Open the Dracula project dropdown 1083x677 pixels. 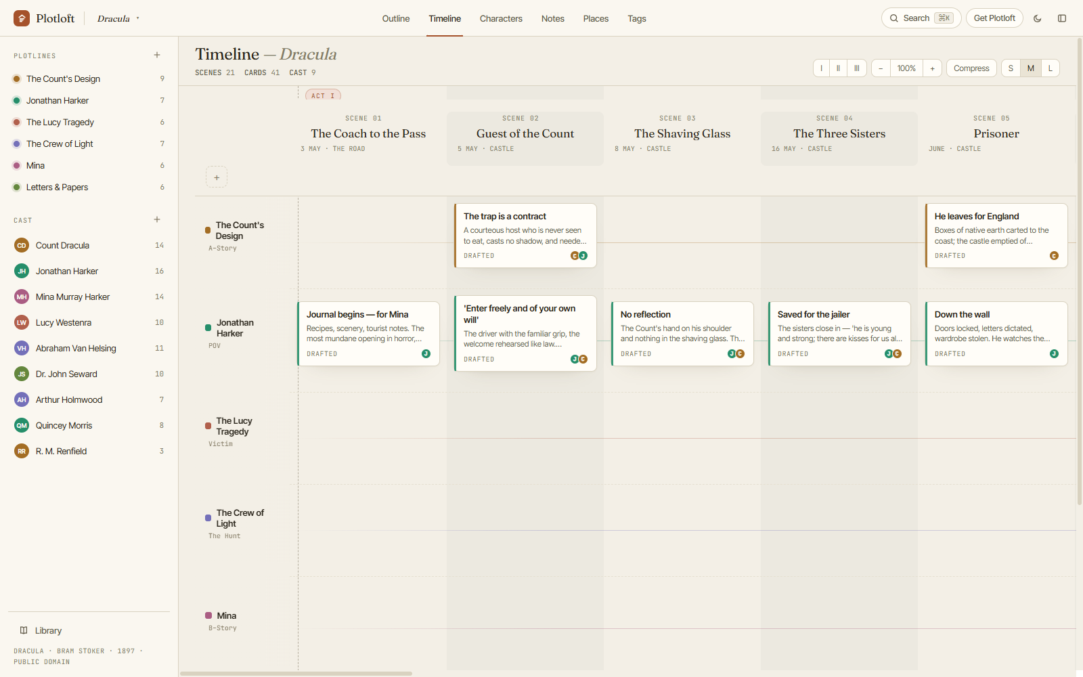pyautogui.click(x=118, y=18)
